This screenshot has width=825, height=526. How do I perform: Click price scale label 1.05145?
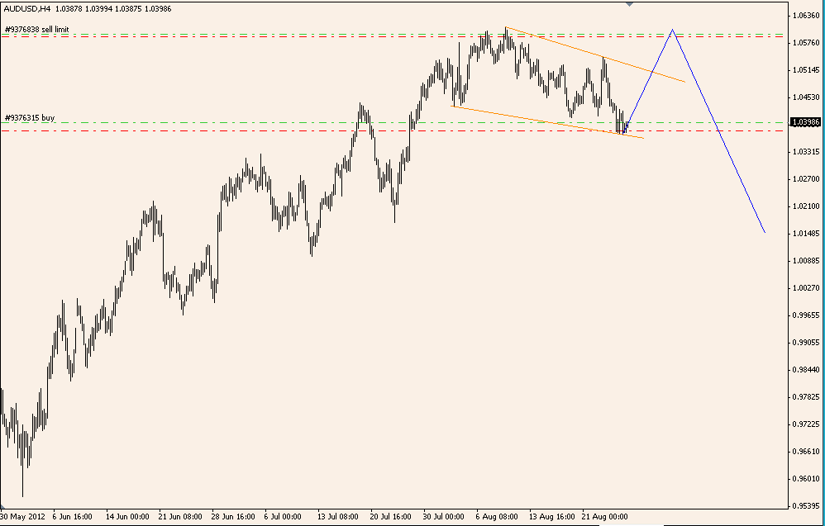tap(805, 70)
